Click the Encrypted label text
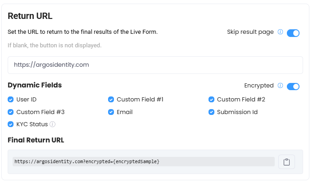This screenshot has width=313, height=183. point(259,85)
